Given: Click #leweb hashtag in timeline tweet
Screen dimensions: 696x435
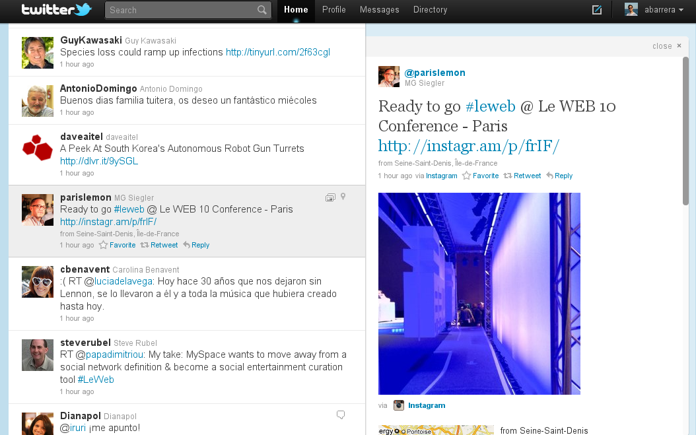Looking at the screenshot, I should [129, 209].
